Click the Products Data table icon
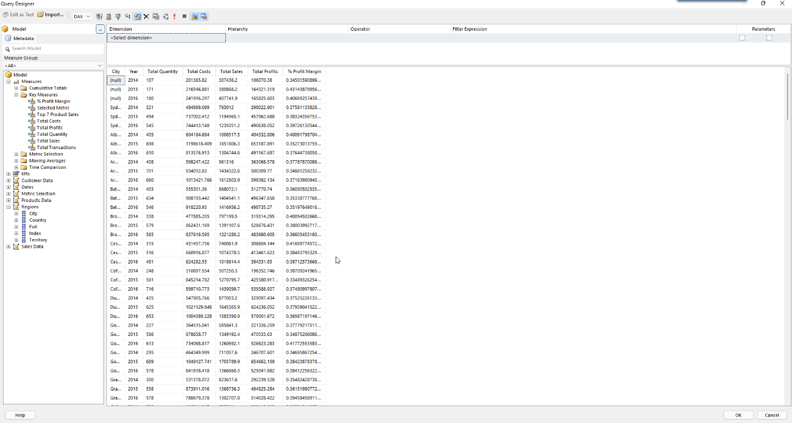Image resolution: width=792 pixels, height=423 pixels. (x=16, y=200)
